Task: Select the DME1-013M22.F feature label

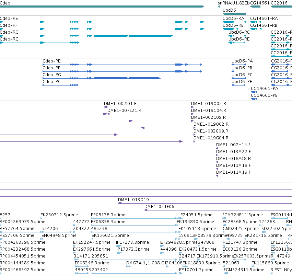Action: (234, 152)
